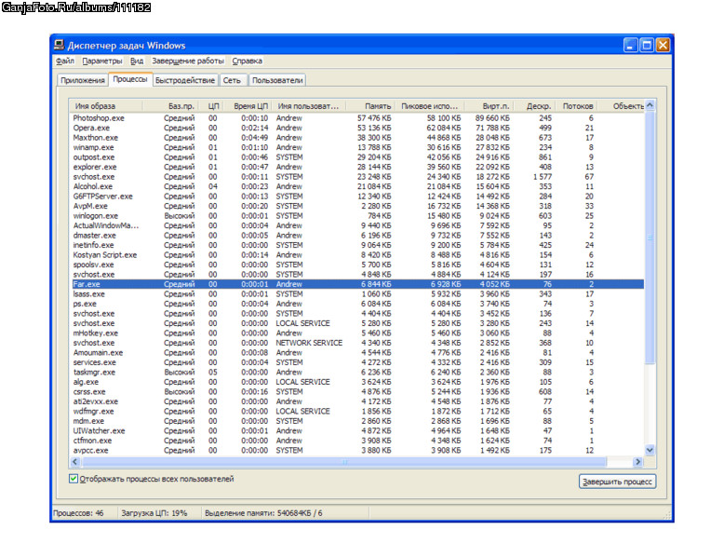Screen dimensions: 724x557
Task: Sort by Время ЦП column header
Action: (x=248, y=106)
